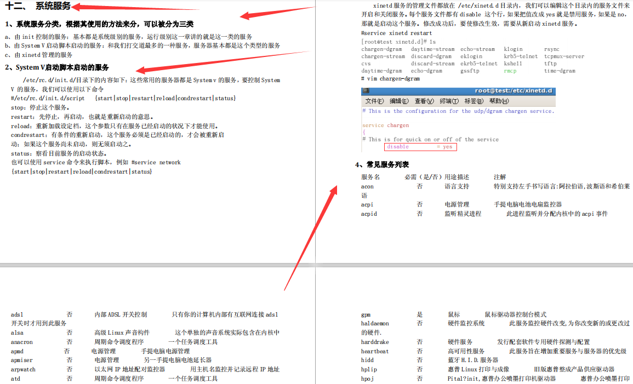Click table header 注解

500,177
